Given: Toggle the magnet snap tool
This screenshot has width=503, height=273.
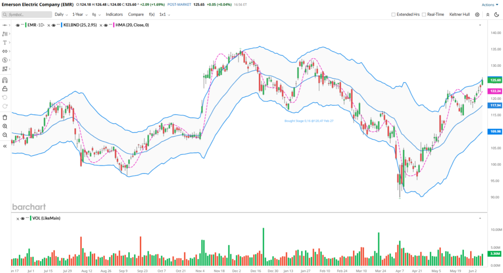Looking at the screenshot, I should (5, 80).
